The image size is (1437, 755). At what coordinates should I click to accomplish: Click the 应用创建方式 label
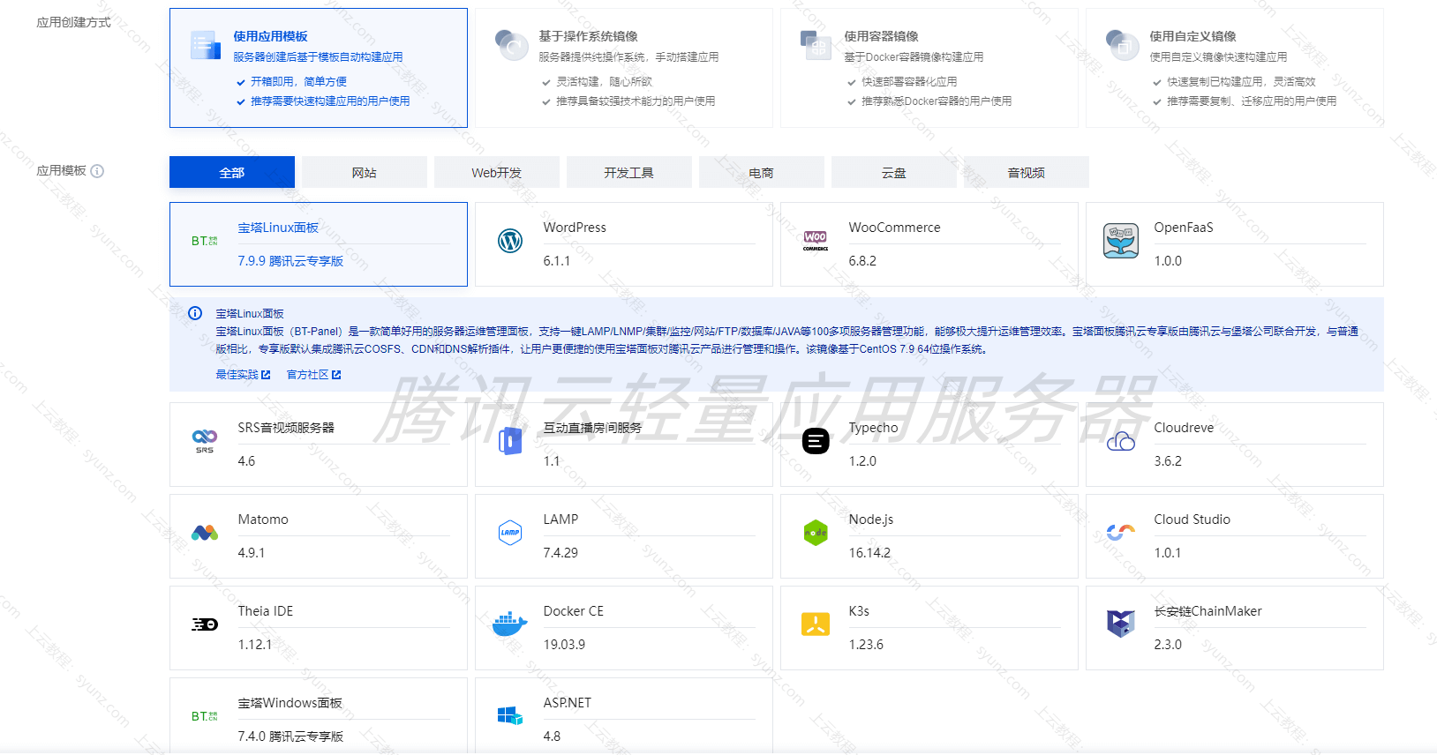click(x=73, y=22)
